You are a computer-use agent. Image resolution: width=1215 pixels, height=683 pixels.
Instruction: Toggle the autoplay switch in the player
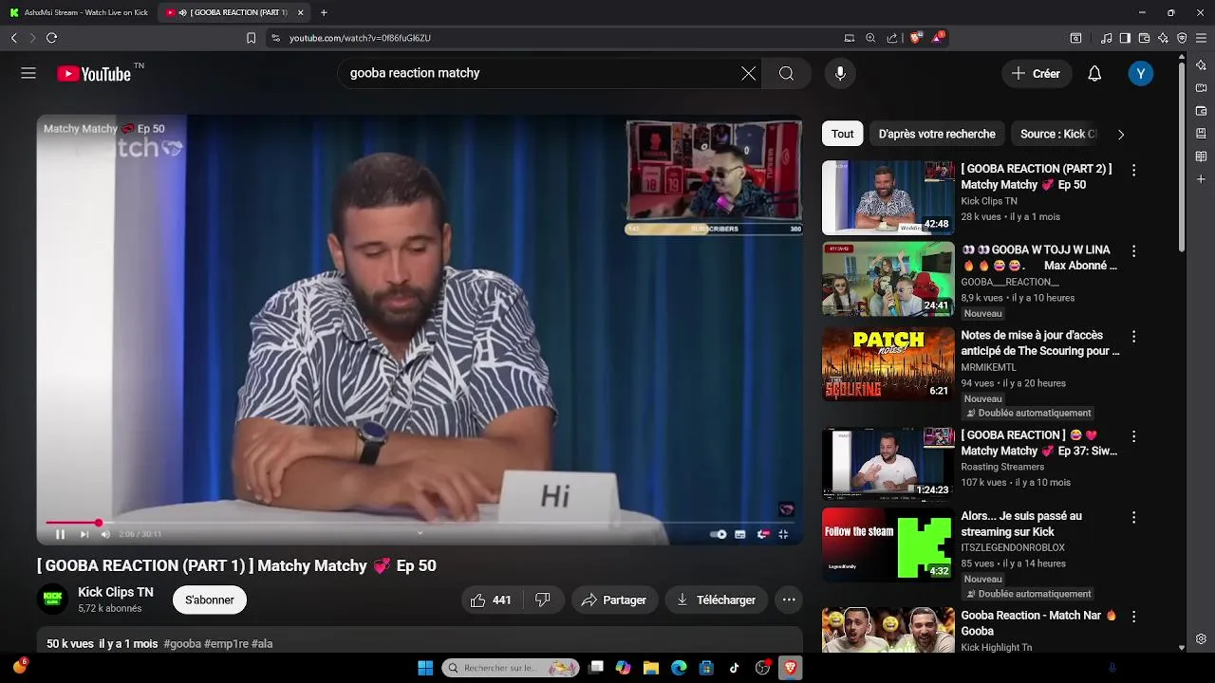click(719, 534)
